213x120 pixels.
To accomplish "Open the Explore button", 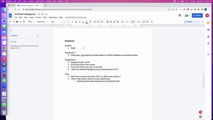I will 200,117.
